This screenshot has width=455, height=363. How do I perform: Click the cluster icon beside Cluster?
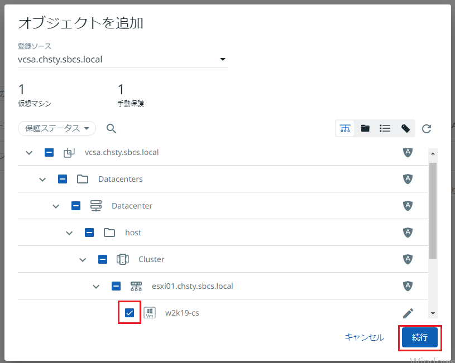tap(123, 259)
